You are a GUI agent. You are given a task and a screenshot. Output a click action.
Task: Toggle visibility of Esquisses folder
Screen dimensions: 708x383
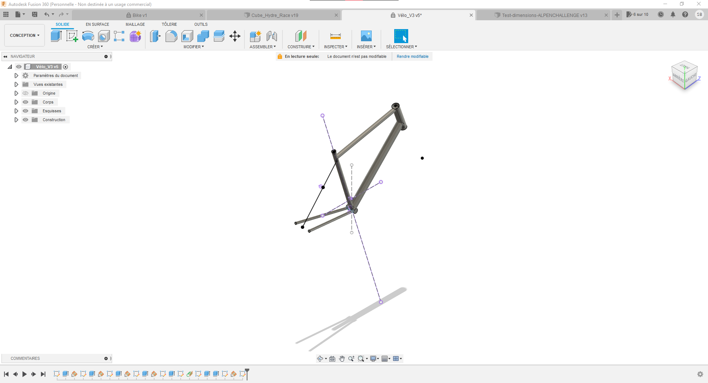[25, 111]
